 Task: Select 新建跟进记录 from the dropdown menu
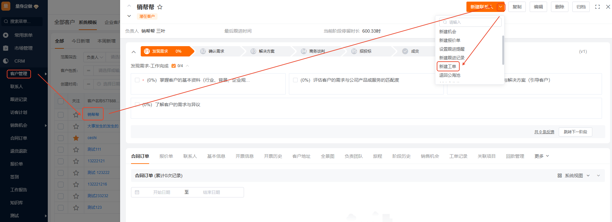pyautogui.click(x=452, y=58)
